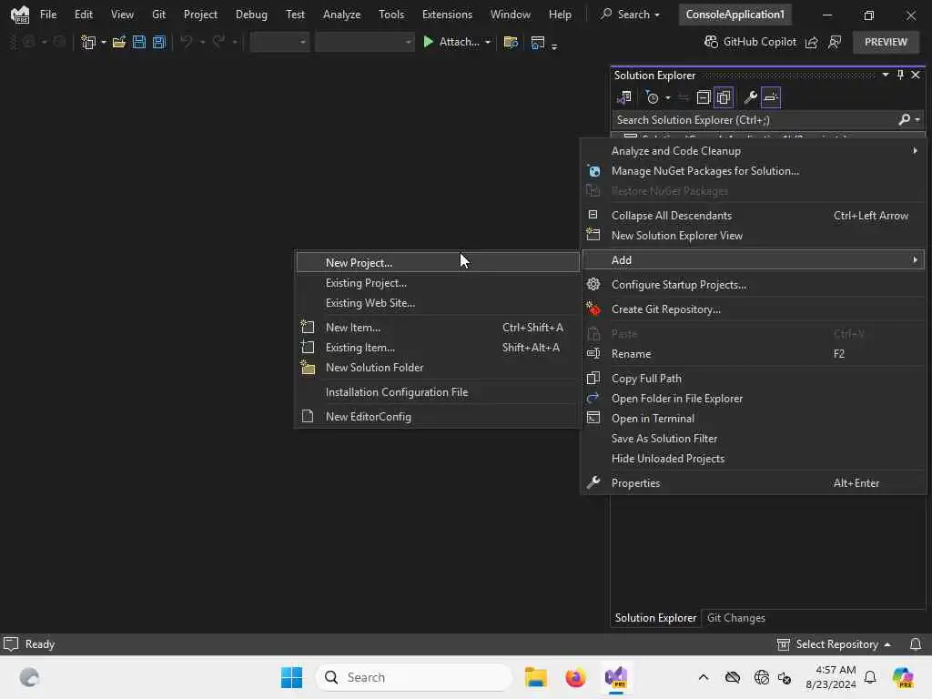This screenshot has width=932, height=699.
Task: Switch to the Git Changes tab
Action: (x=735, y=618)
